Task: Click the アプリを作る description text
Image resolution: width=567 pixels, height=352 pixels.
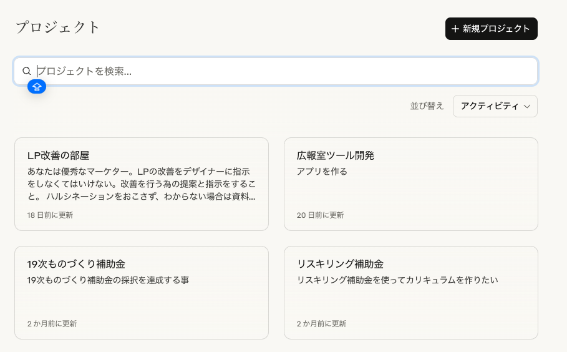Action: pyautogui.click(x=322, y=172)
